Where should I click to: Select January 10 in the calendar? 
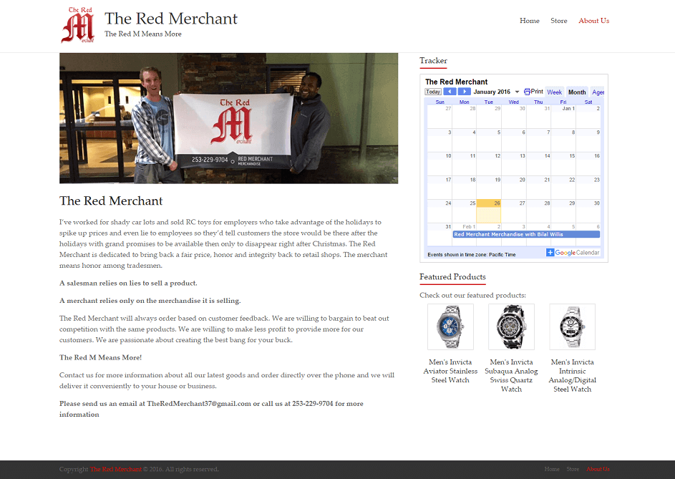tap(440, 164)
